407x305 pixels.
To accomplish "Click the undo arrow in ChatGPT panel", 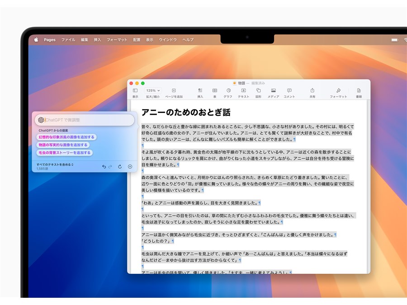I will point(104,166).
